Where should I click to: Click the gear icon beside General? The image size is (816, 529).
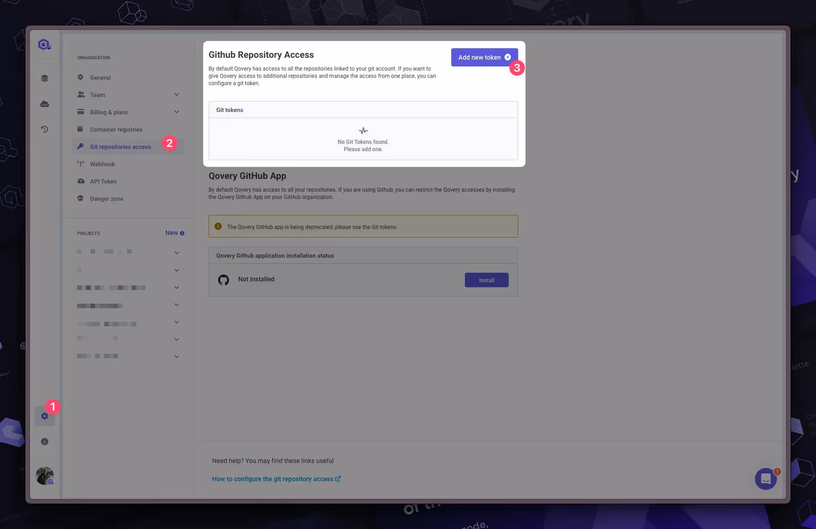click(x=81, y=77)
